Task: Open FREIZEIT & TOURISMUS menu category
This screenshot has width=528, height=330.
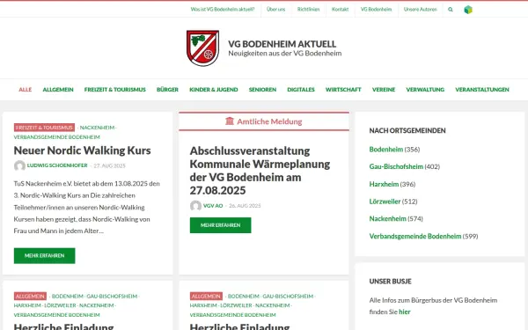Action: pos(114,90)
